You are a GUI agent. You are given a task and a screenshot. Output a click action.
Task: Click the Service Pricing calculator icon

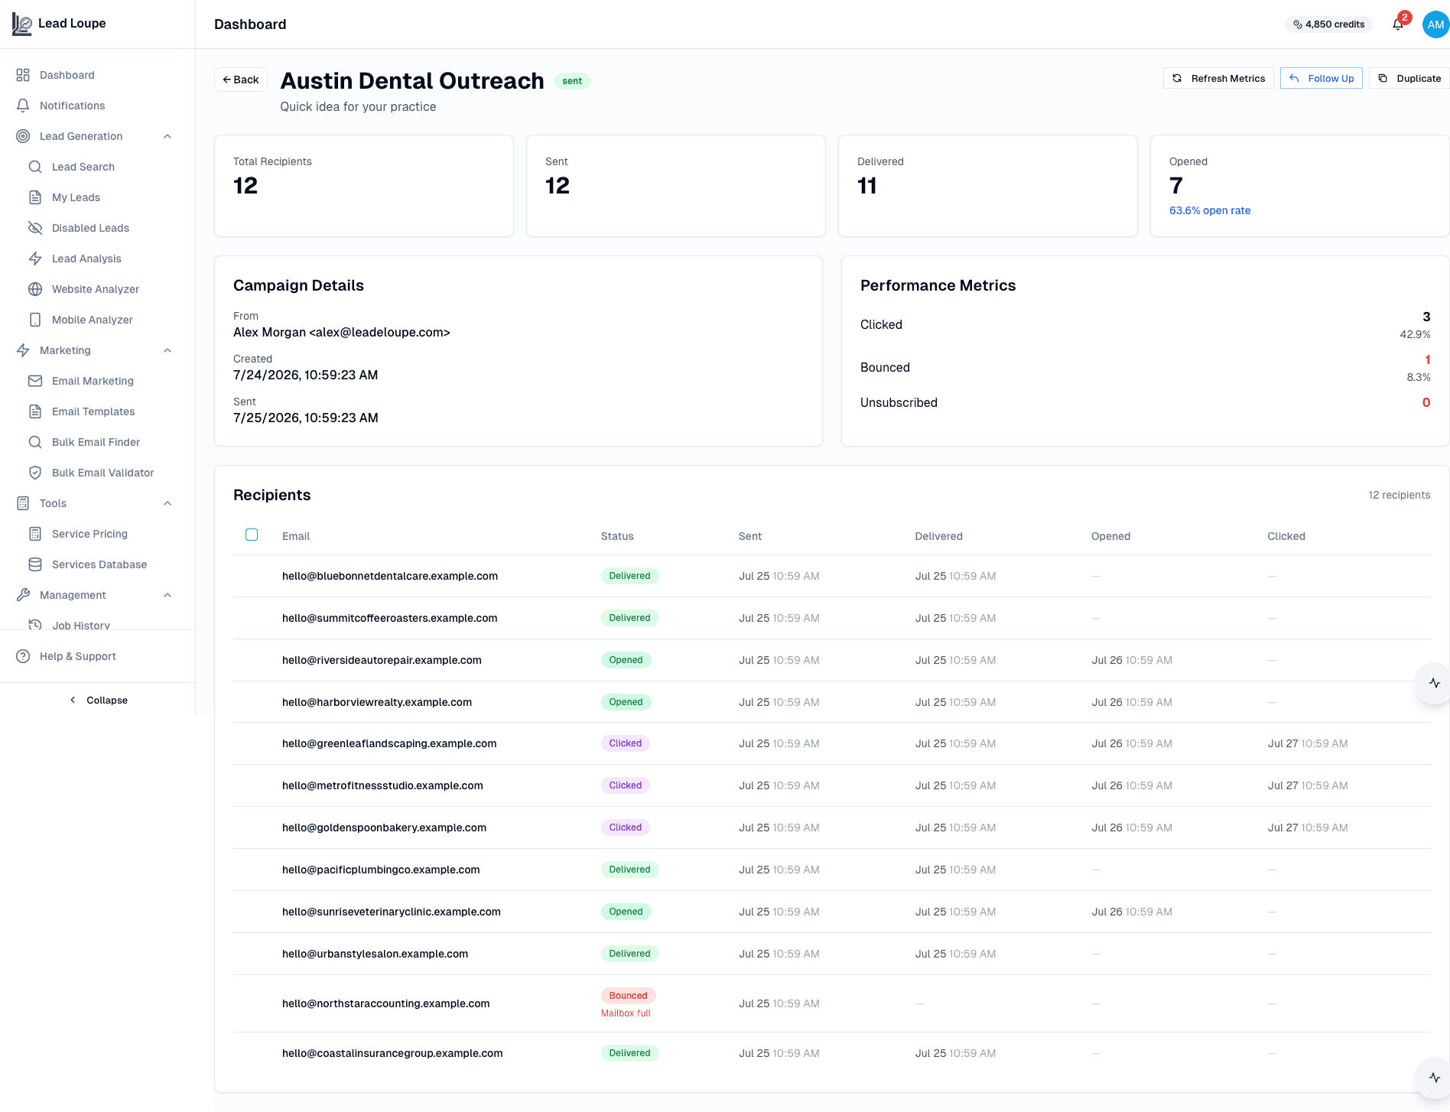point(35,534)
